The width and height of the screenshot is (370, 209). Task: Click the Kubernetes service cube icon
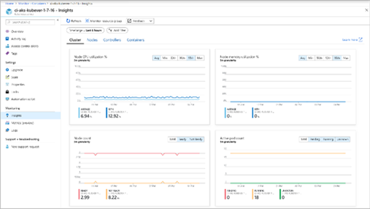pos(9,11)
